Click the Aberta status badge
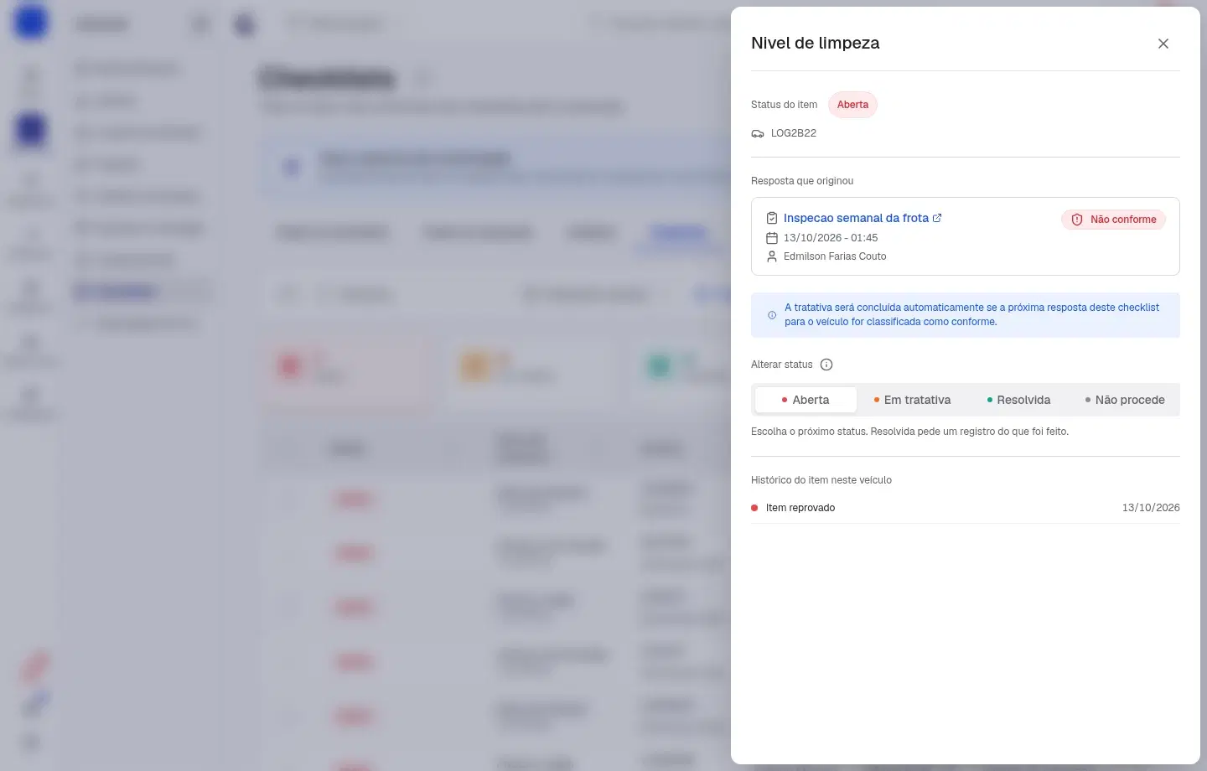The image size is (1207, 771). 852,105
